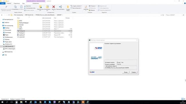Click Журнал (History) in the ribbon

pyautogui.click(x=92, y=10)
